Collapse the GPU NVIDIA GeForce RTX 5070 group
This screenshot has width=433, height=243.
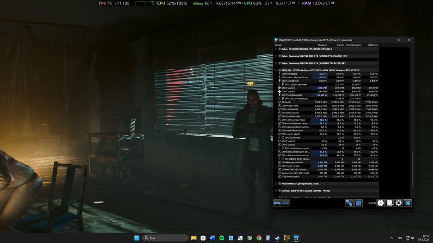tap(276, 70)
